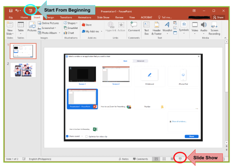Click the Hyperlink tool
This screenshot has width=234, height=167.
click(111, 27)
